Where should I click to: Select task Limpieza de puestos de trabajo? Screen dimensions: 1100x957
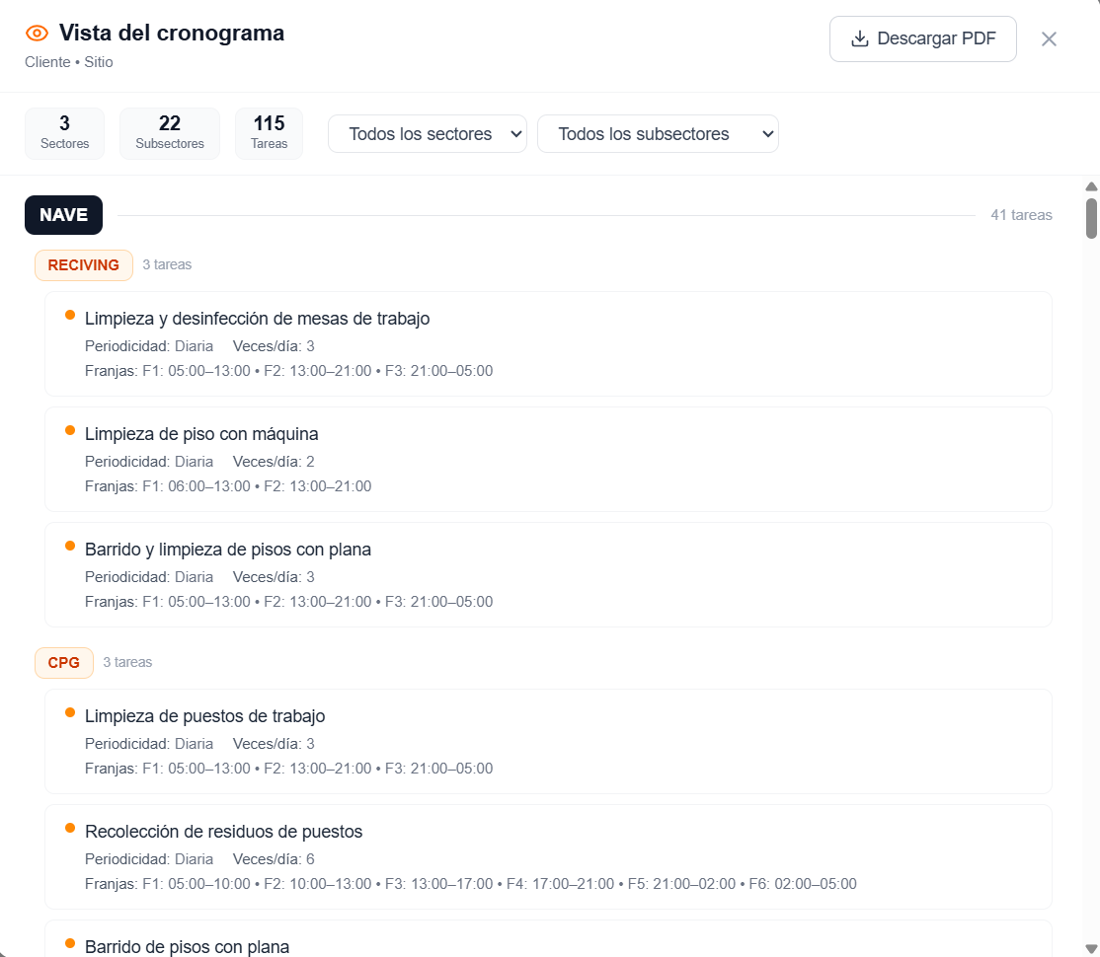tap(549, 741)
